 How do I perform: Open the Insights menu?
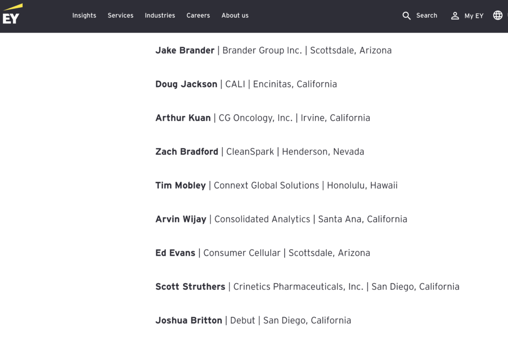click(x=84, y=16)
